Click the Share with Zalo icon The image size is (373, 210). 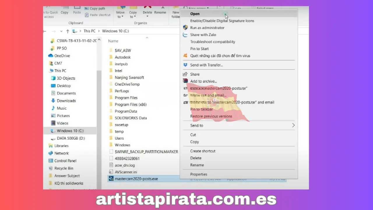tap(185, 35)
